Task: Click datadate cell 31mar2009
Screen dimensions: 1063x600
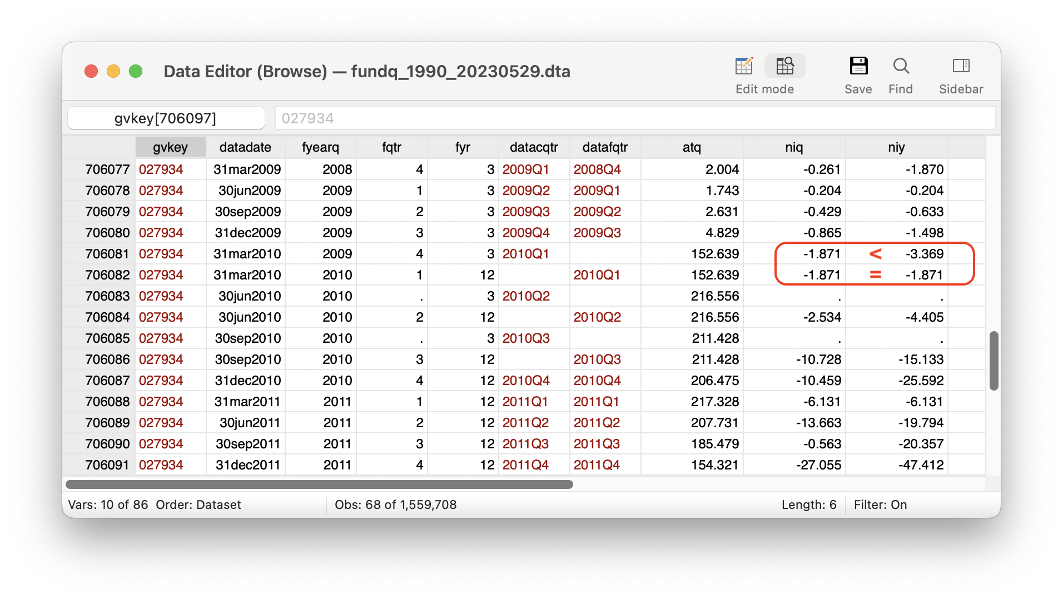Action: 245,169
